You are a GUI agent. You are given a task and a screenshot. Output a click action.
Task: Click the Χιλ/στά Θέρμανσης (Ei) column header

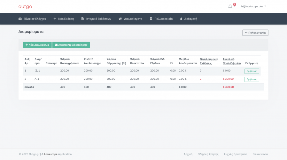click(x=116, y=61)
